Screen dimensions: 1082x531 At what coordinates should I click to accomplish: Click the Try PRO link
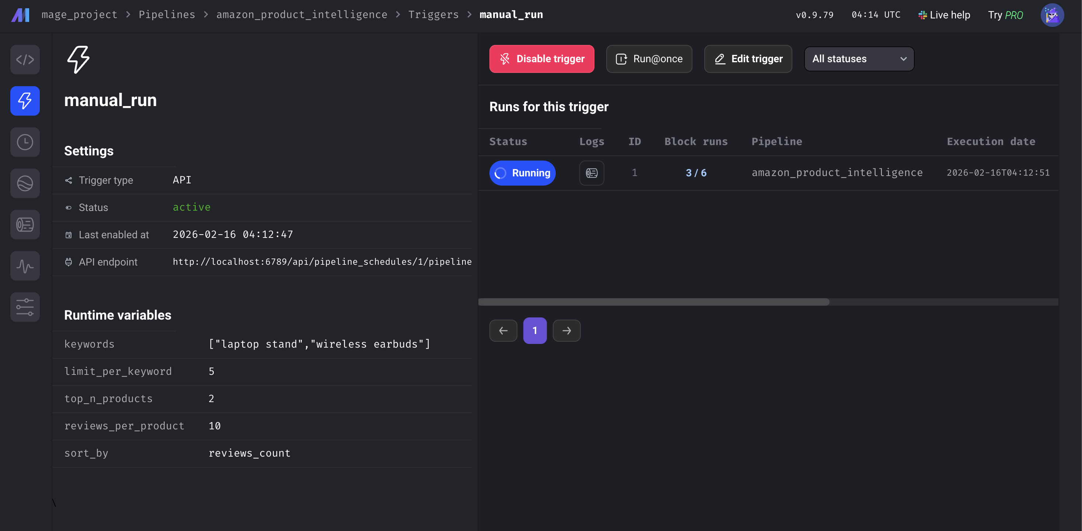pyautogui.click(x=1006, y=15)
